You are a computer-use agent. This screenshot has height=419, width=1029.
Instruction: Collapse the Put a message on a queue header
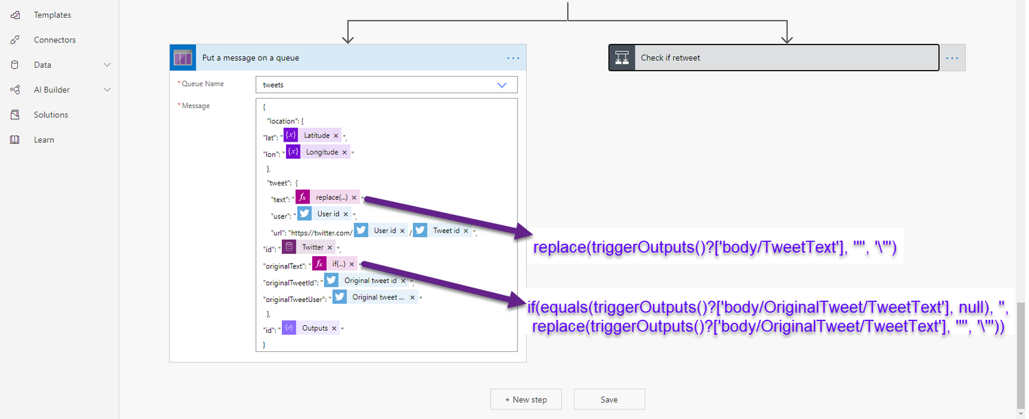click(348, 58)
